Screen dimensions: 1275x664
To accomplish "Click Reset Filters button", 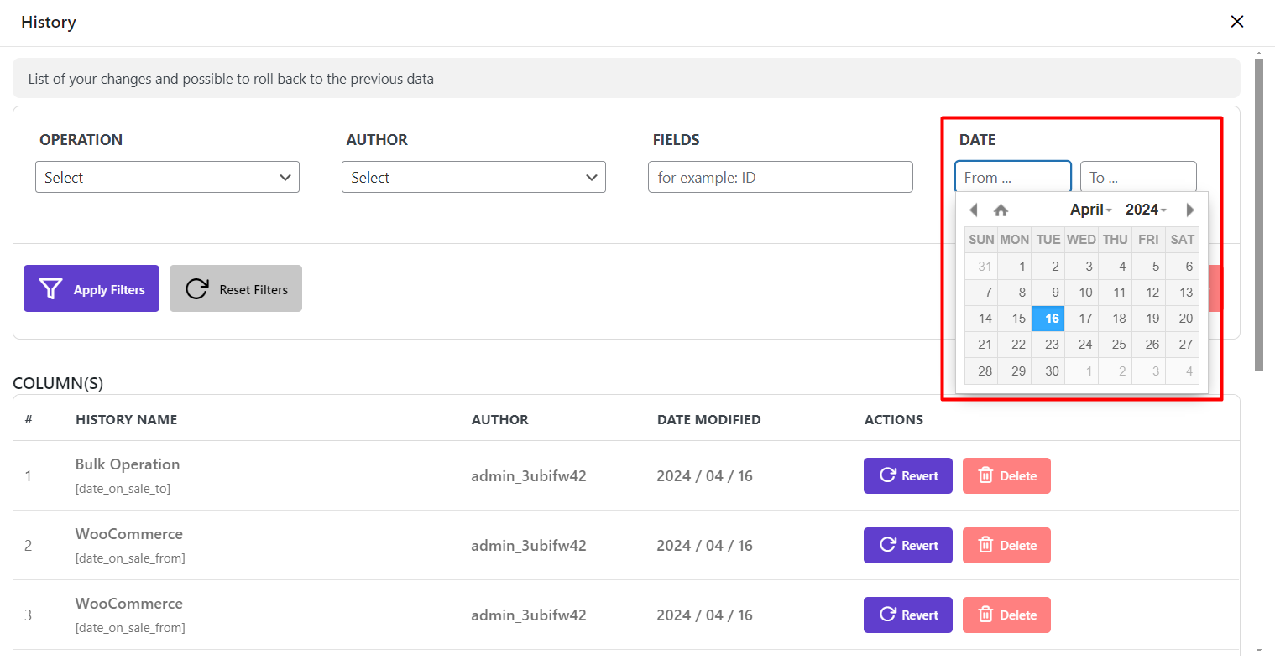I will pyautogui.click(x=236, y=288).
